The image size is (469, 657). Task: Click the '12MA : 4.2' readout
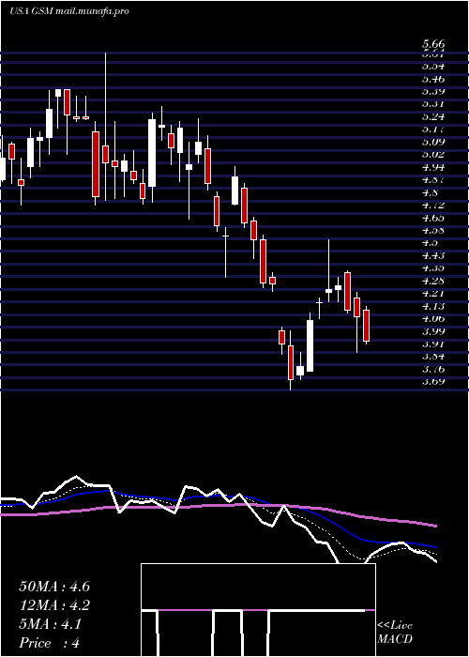[54, 605]
